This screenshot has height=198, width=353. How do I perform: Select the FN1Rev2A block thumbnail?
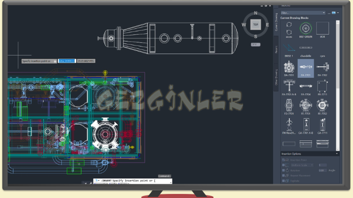tap(289, 126)
